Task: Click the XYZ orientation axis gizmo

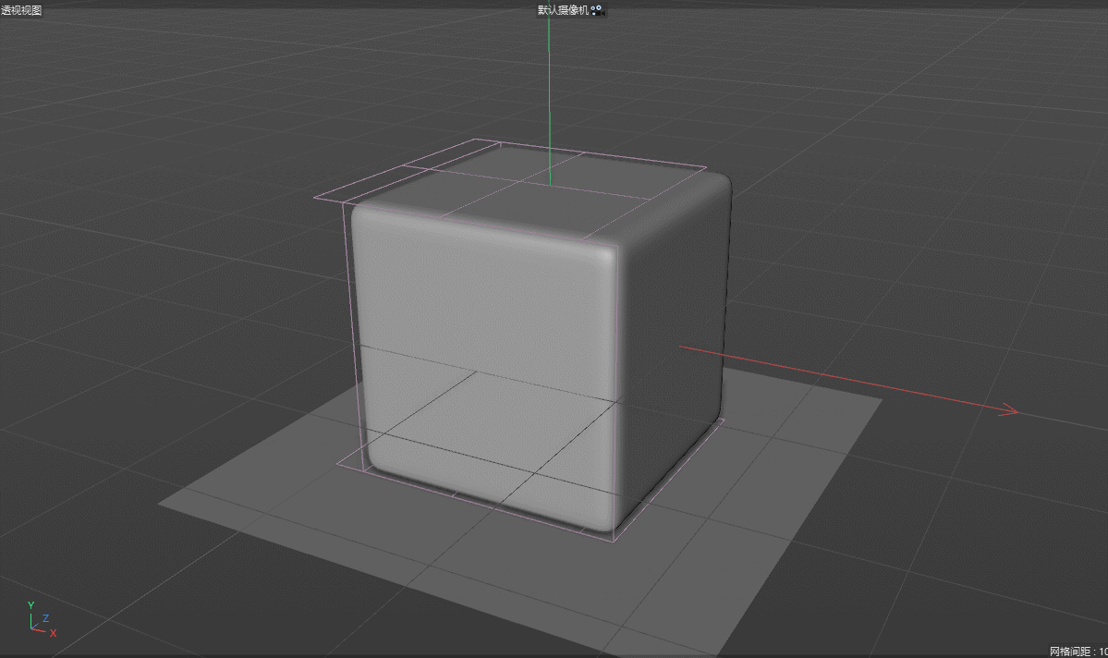Action: [x=42, y=619]
